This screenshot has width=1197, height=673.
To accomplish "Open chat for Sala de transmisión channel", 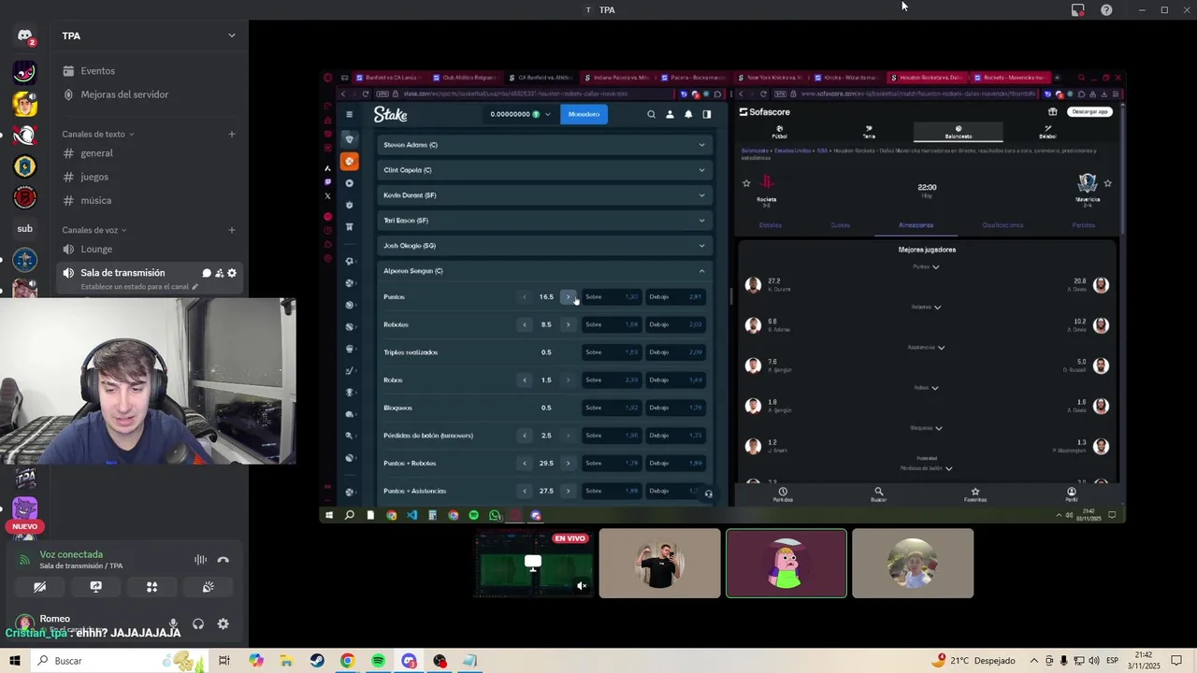I will pyautogui.click(x=207, y=273).
